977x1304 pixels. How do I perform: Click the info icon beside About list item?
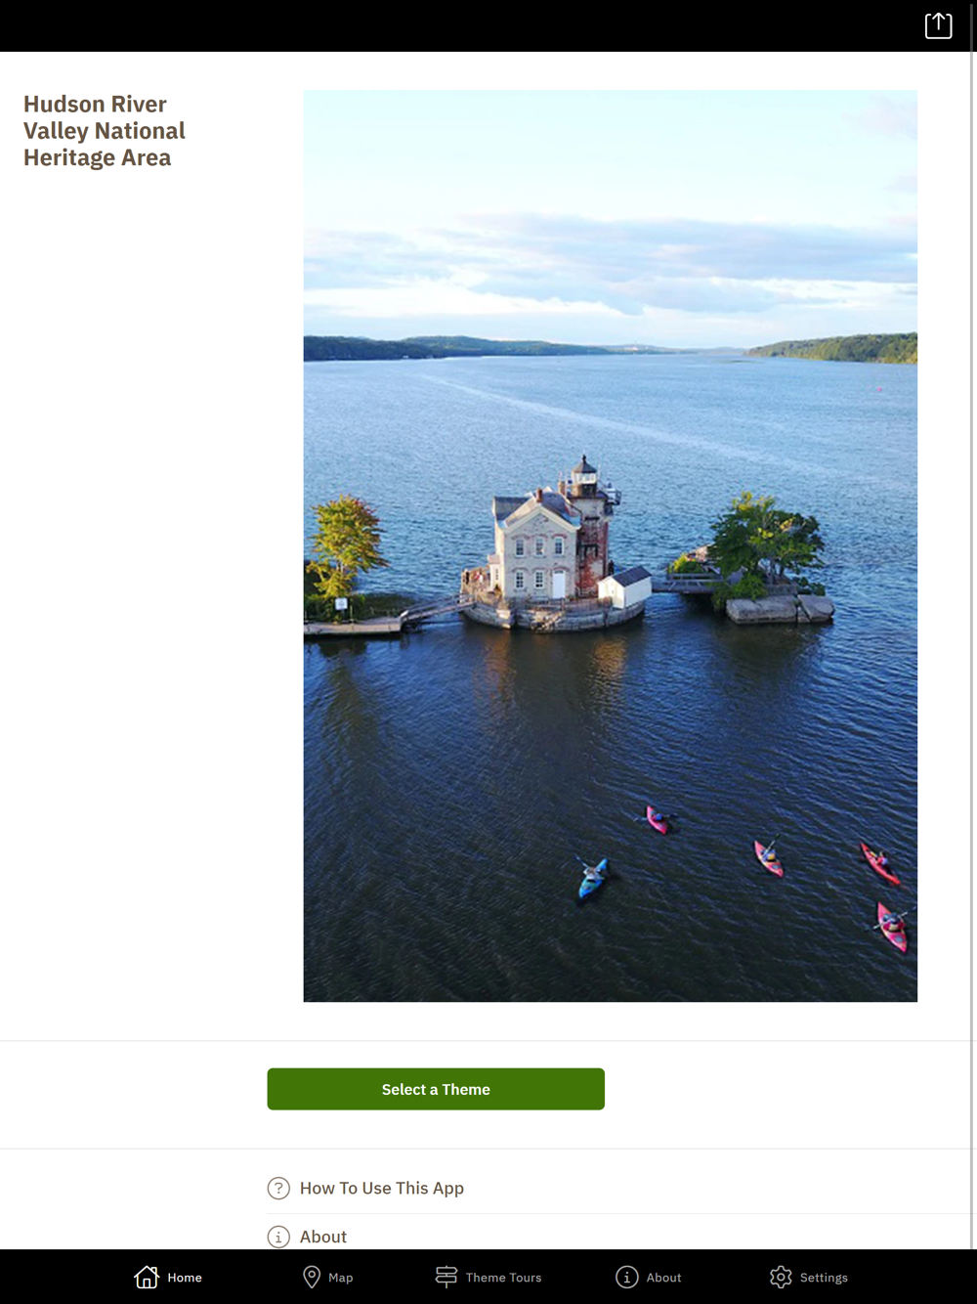point(278,1237)
